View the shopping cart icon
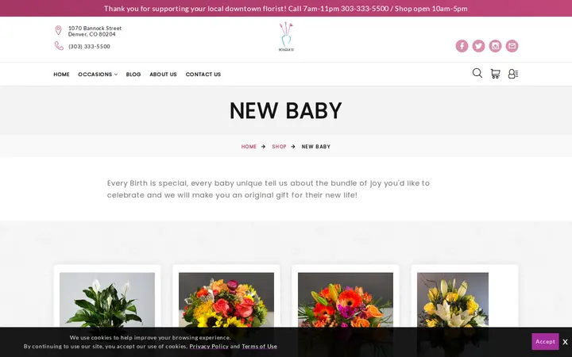The image size is (572, 357). [x=495, y=74]
